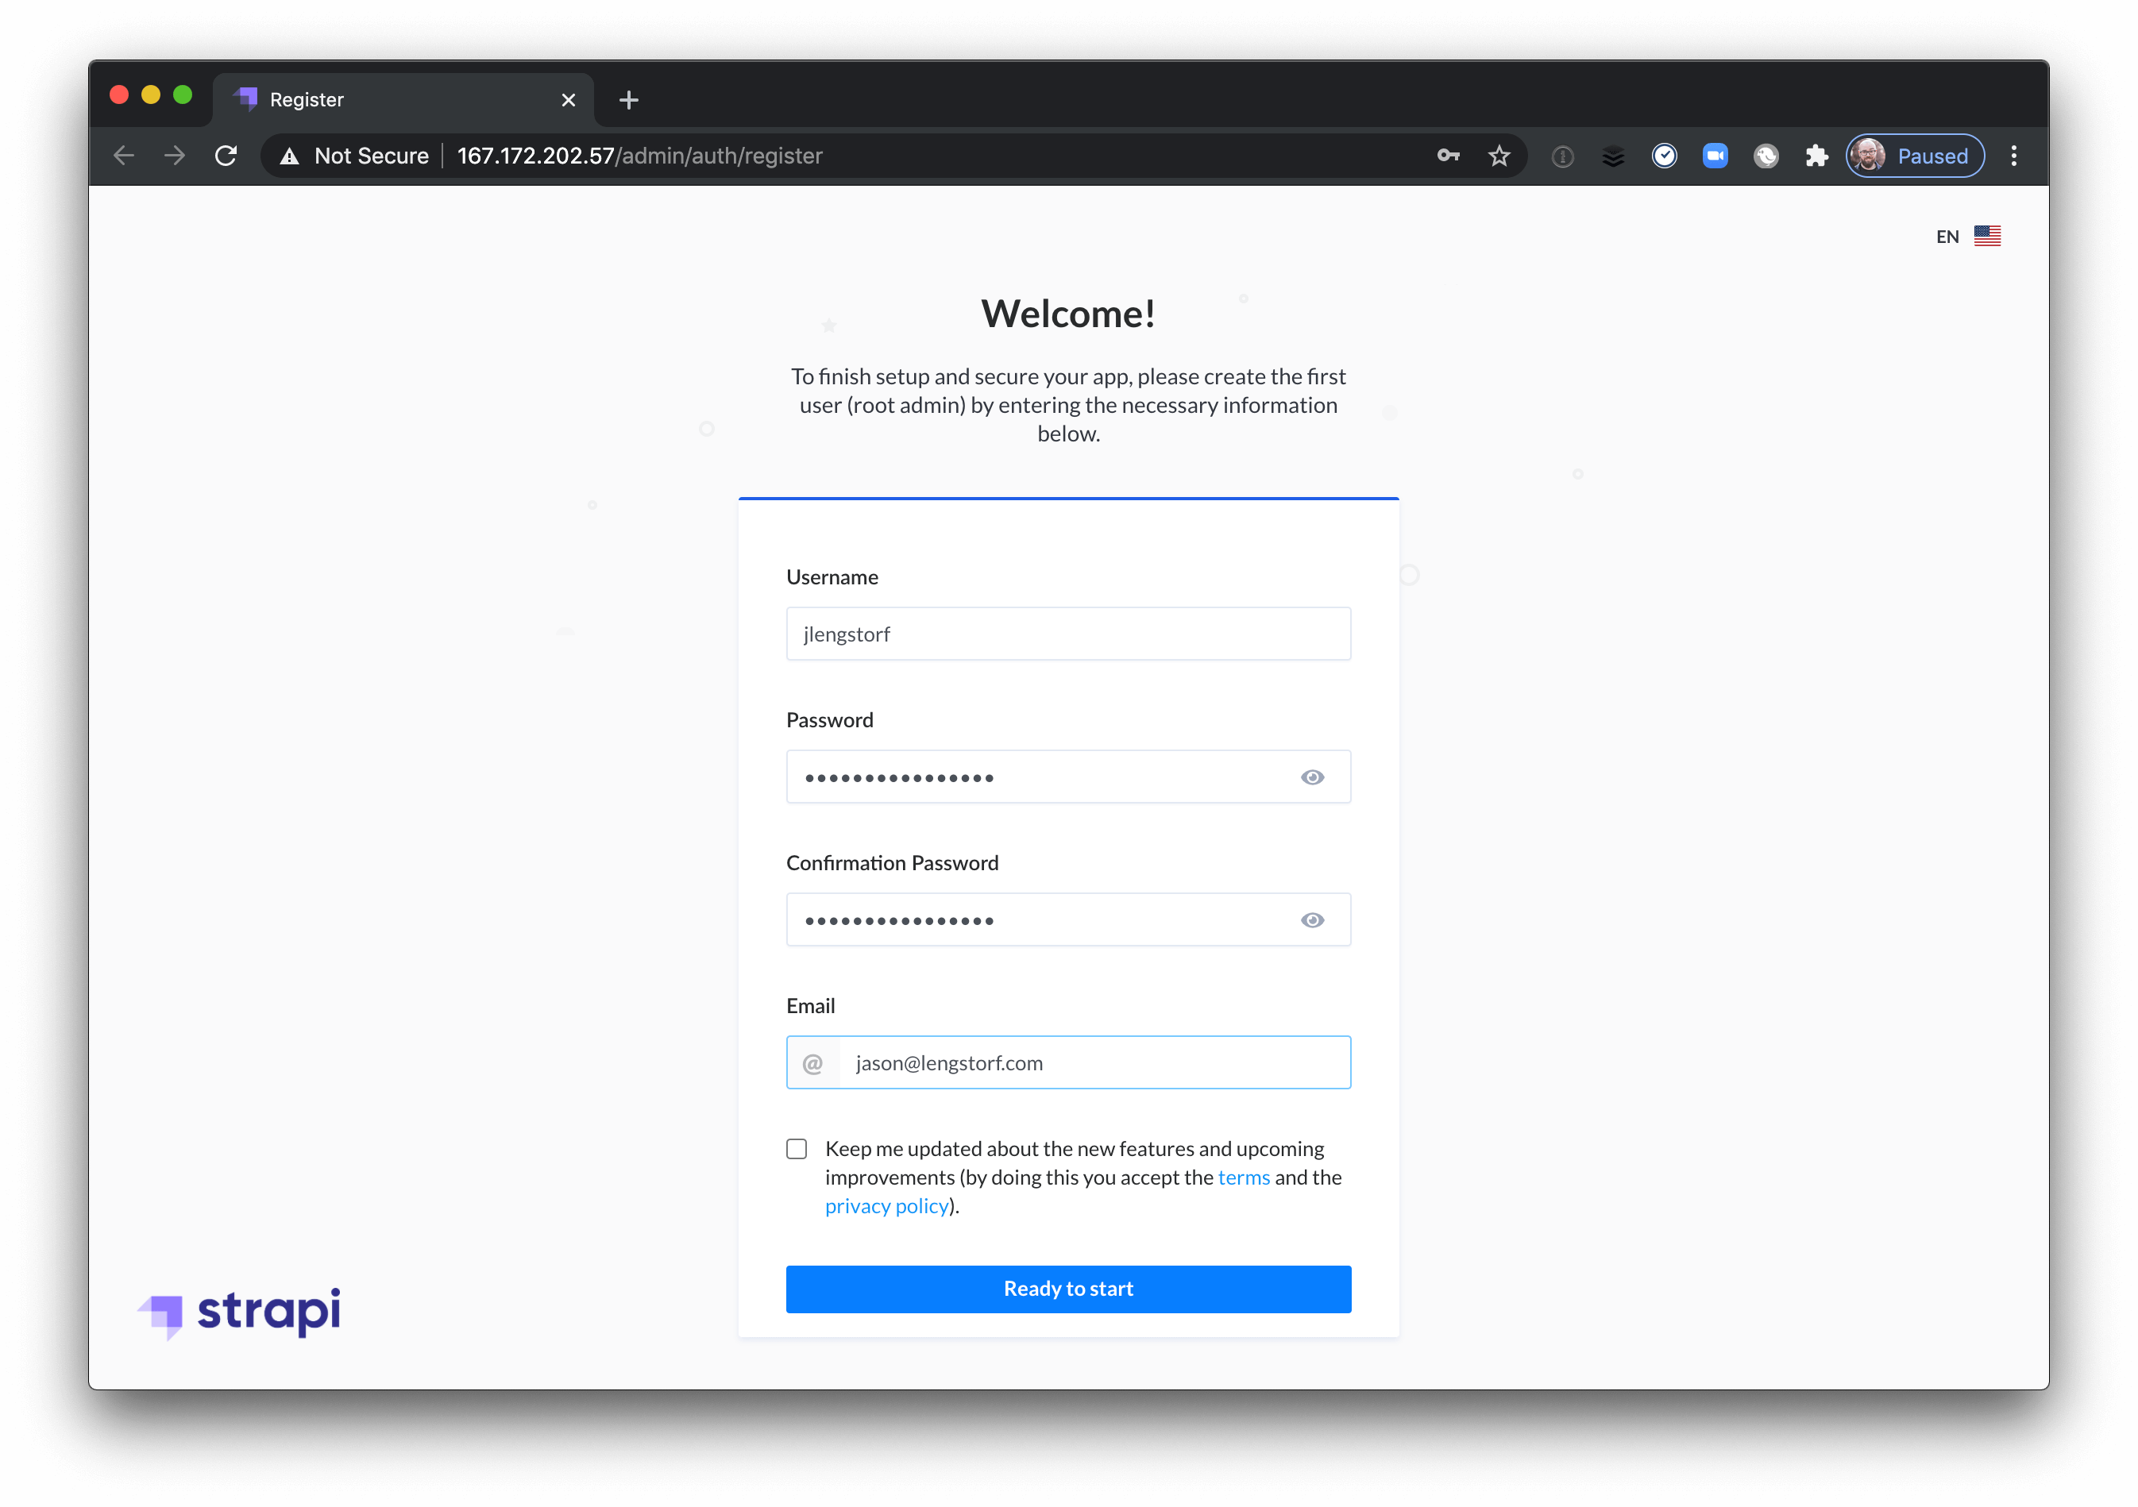Open the Chrome three-dot menu
The image size is (2138, 1507).
coord(2014,156)
